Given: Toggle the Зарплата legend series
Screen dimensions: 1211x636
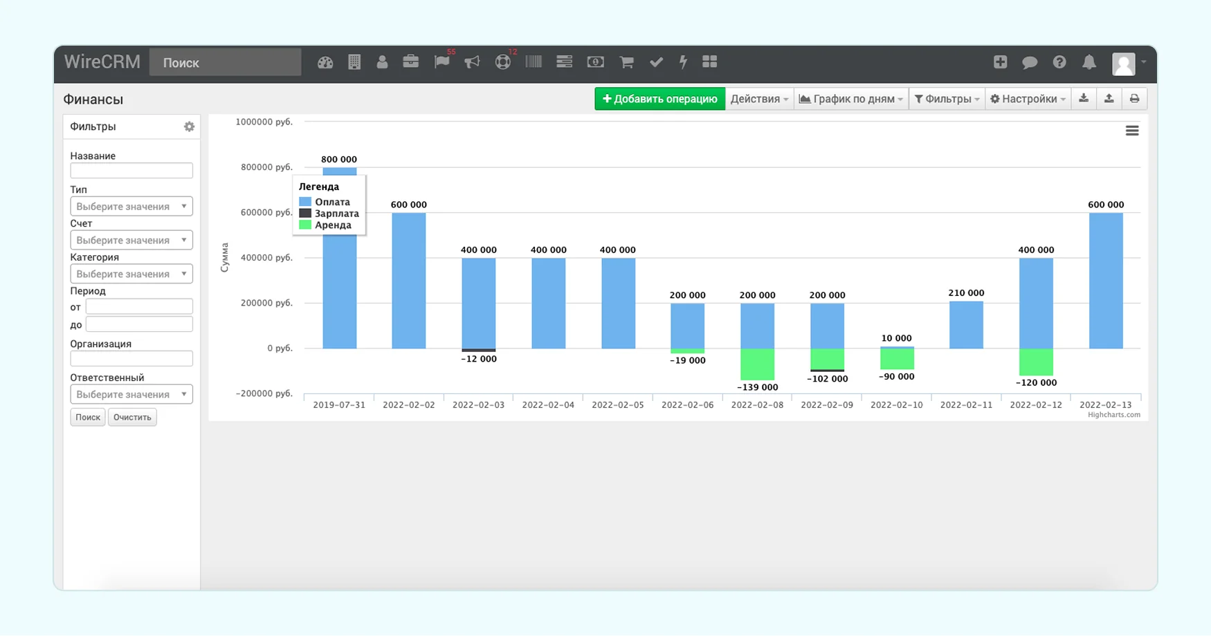Looking at the screenshot, I should (329, 214).
